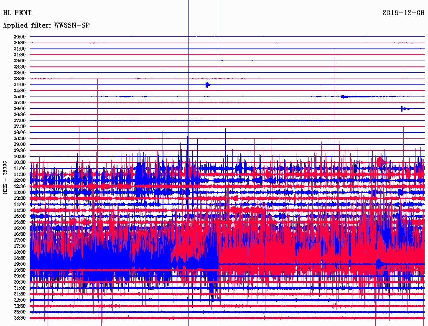Click the 03:00 time label
This screenshot has height=326, width=428.
coord(20,73)
